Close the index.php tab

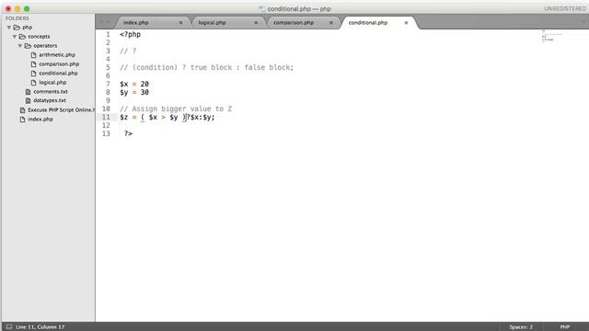180,22
